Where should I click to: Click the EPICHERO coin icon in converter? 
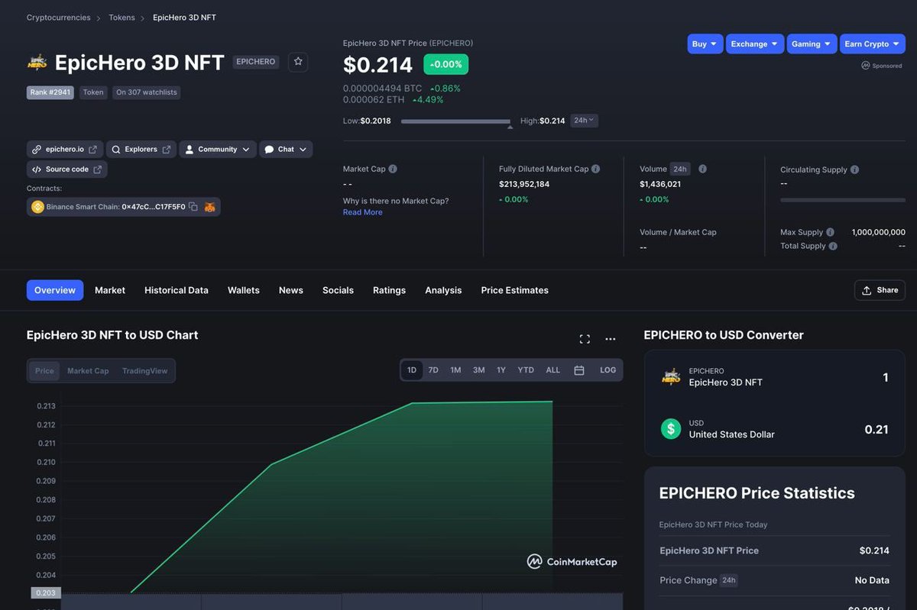click(671, 376)
